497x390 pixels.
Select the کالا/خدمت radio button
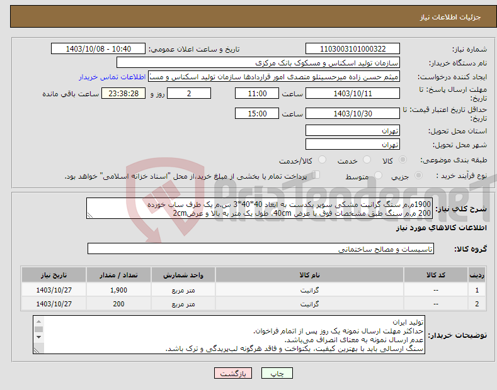tap(322, 160)
